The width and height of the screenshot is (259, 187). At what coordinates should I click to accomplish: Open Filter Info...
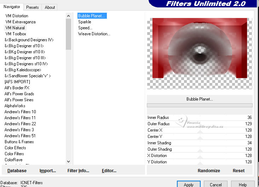coord(78,171)
